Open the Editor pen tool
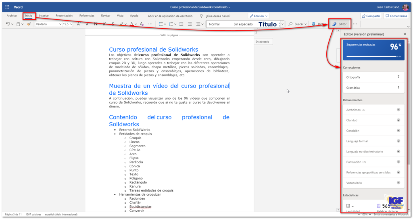 pyautogui.click(x=340, y=24)
